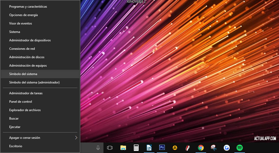Switch to LibreOffice Writer on taskbar
The image size is (279, 153).
(149, 148)
